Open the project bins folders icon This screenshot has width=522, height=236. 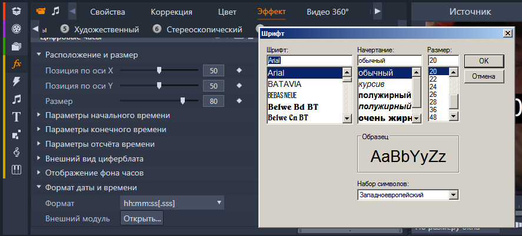16,46
